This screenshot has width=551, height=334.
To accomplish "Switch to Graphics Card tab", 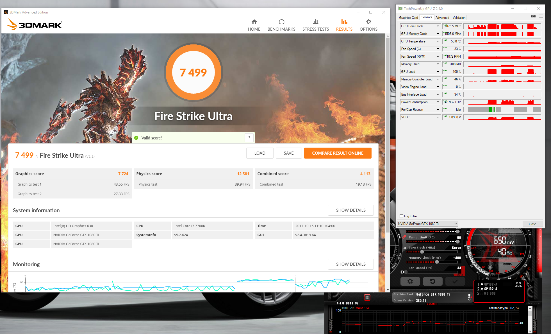I will coord(408,18).
